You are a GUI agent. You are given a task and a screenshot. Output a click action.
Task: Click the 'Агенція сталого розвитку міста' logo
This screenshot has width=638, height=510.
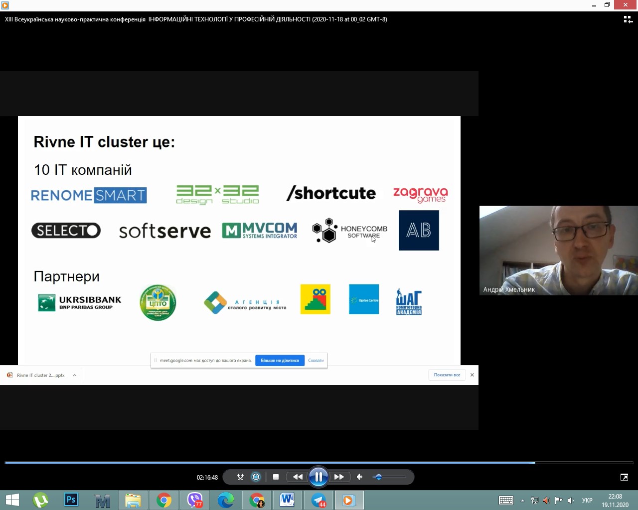245,303
